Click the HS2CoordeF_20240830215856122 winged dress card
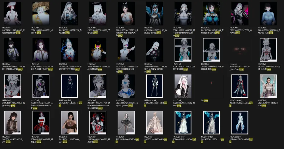The height and width of the screenshot is (149, 284). (211, 123)
